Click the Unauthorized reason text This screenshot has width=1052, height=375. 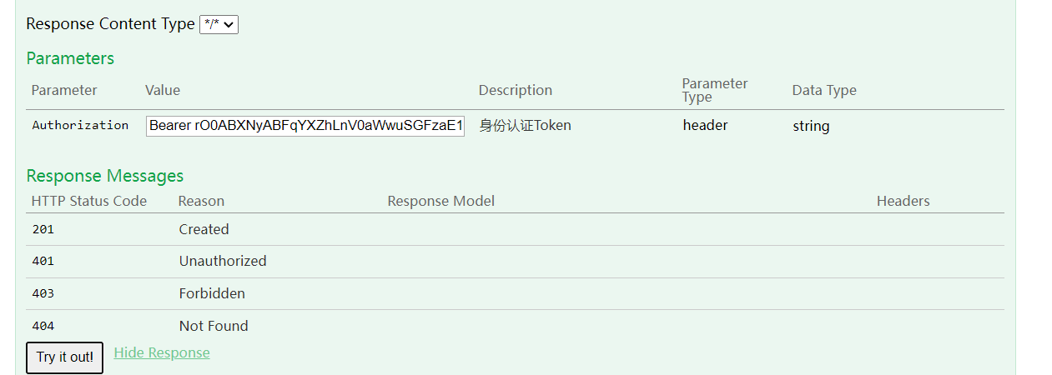pos(223,261)
